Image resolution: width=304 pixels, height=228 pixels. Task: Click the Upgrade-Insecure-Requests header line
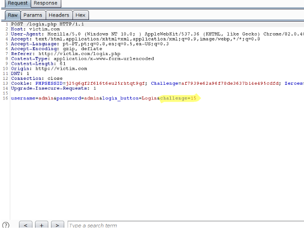coord(54,88)
